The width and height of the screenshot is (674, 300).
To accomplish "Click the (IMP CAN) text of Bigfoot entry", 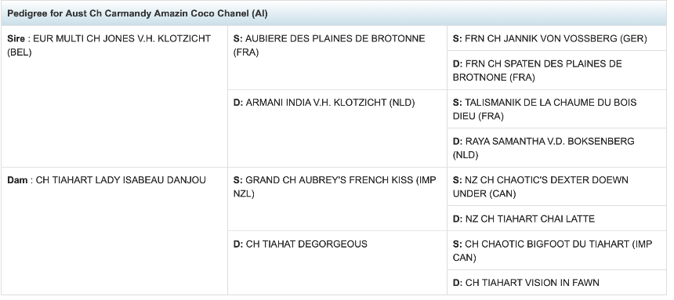I will 553,251.
